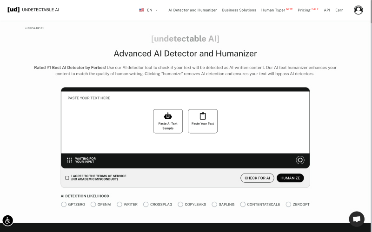Open the Business Solutions menu item
Image resolution: width=372 pixels, height=232 pixels.
point(239,10)
